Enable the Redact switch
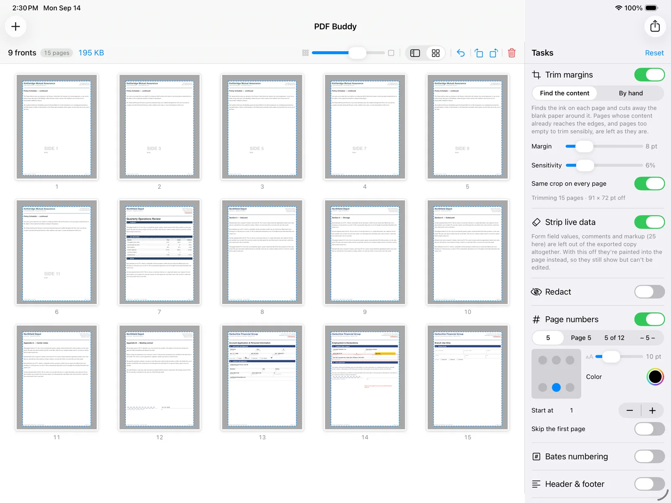 [650, 292]
